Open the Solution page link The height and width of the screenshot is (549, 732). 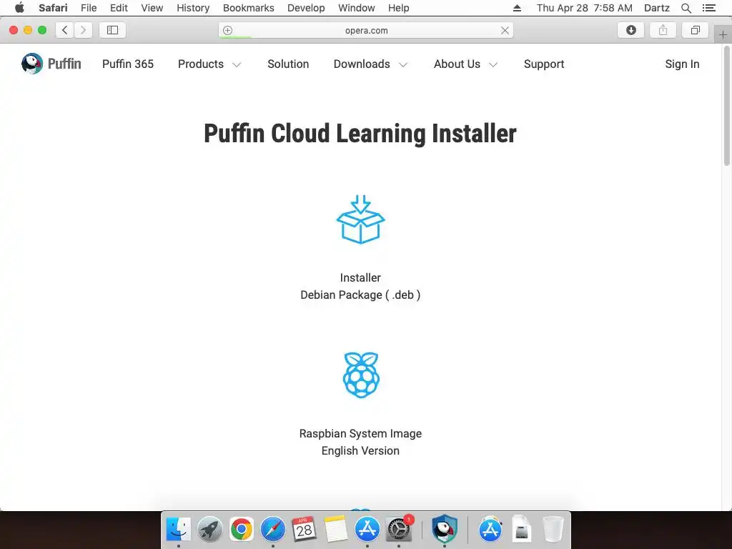288,64
